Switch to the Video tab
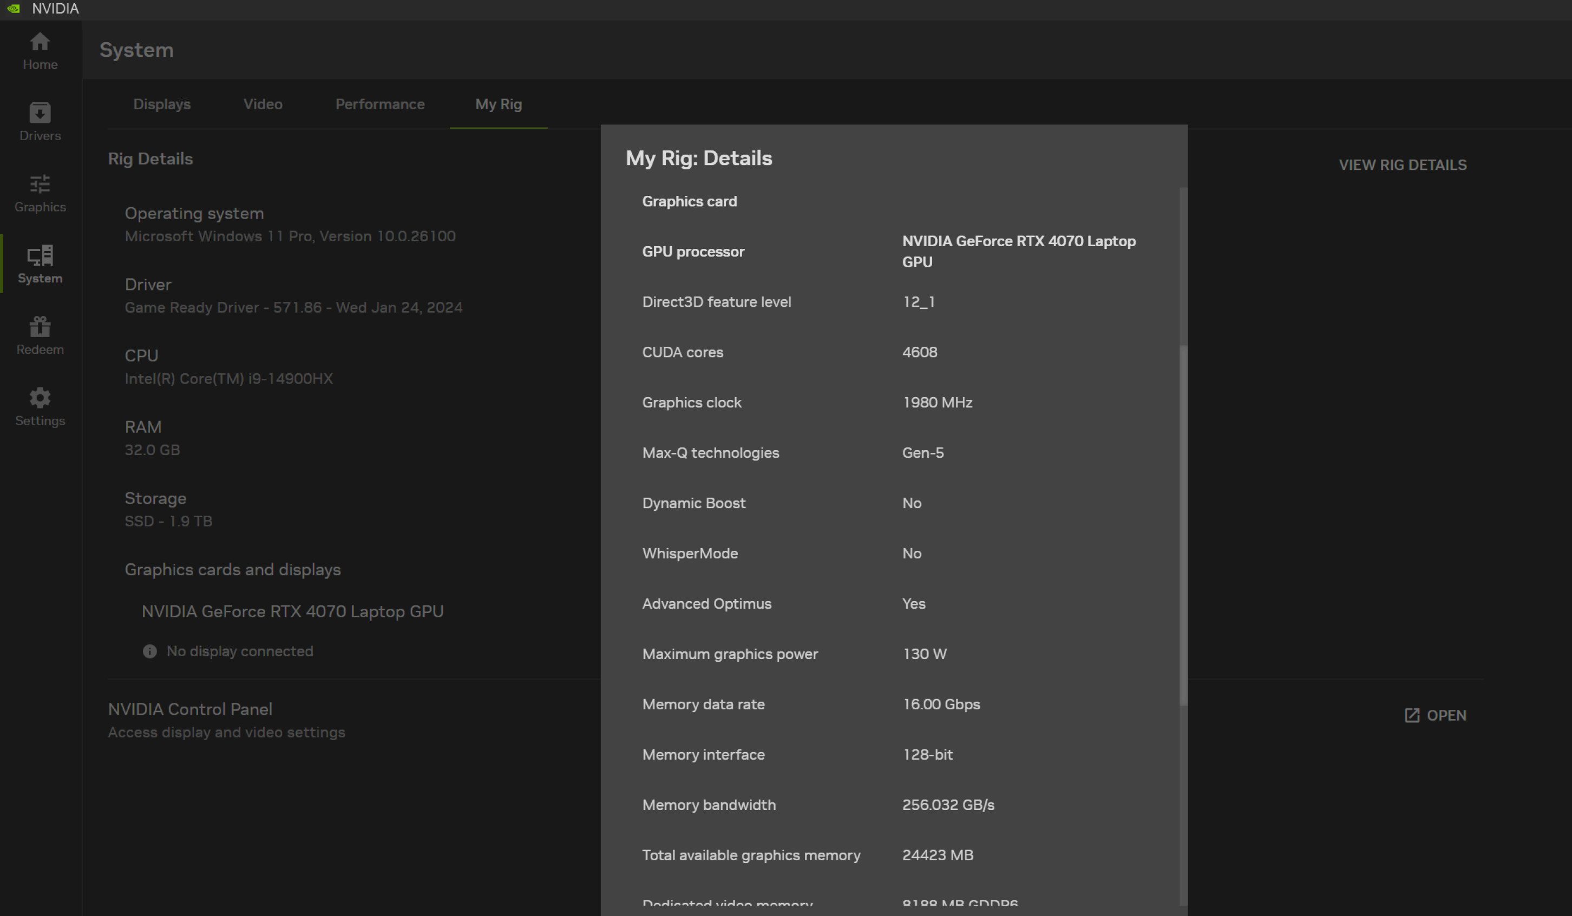 coord(263,104)
